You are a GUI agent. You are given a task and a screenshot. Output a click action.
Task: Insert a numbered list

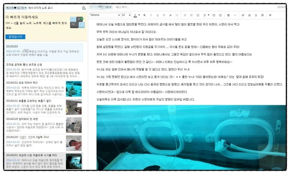point(191,15)
